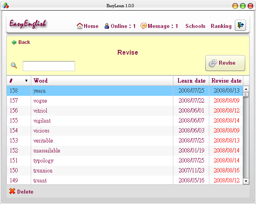Click row number 149
This screenshot has height=204, width=256.
14,180
